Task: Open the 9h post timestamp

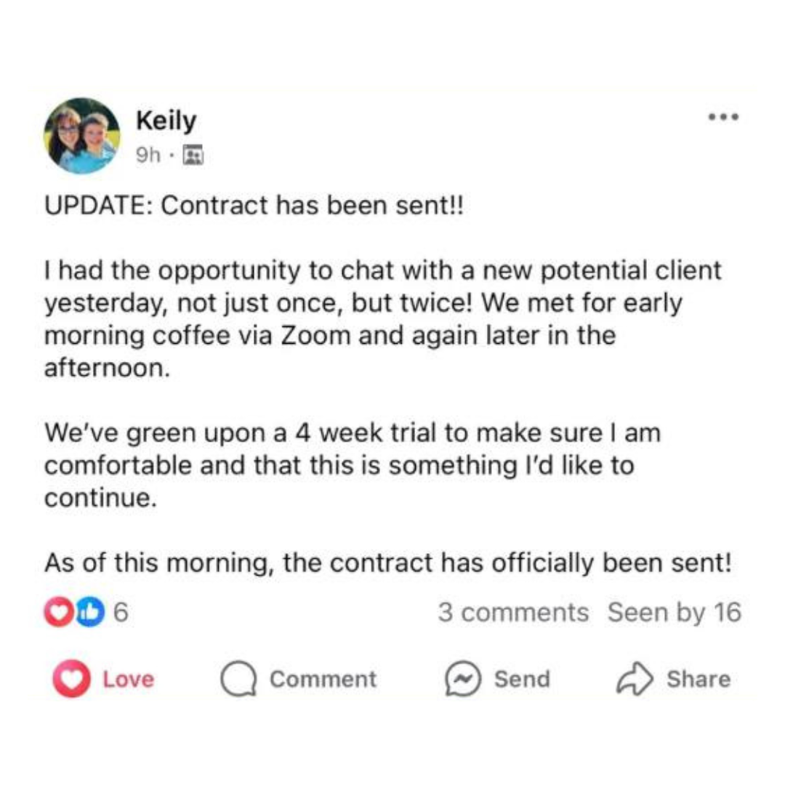Action: tap(148, 156)
